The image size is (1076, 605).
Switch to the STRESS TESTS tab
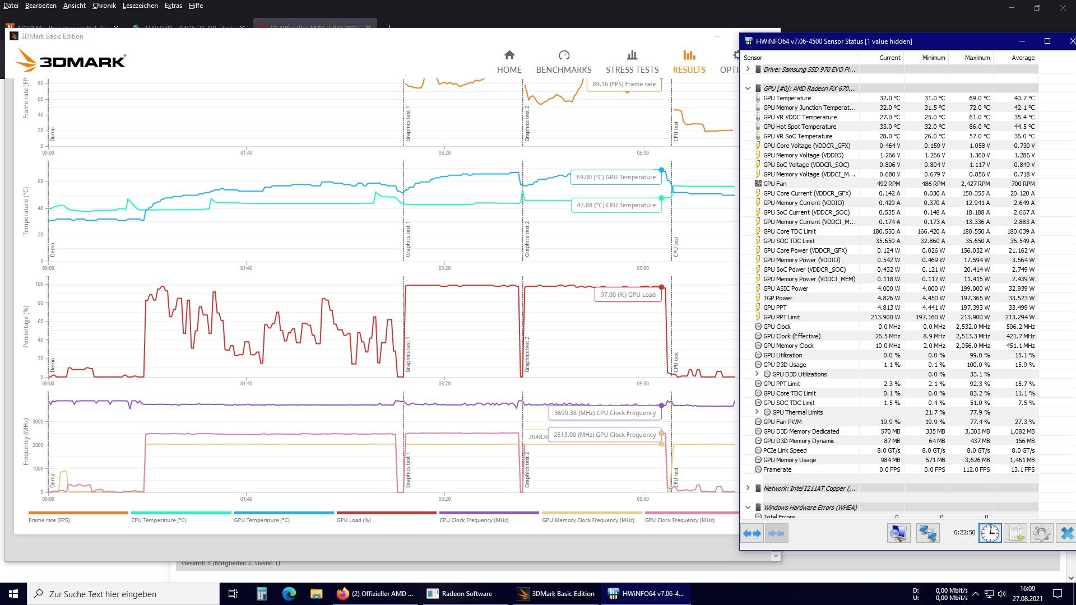point(632,62)
